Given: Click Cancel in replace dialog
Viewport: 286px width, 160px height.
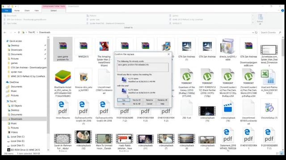Looking at the screenshot, I should coord(149,104).
